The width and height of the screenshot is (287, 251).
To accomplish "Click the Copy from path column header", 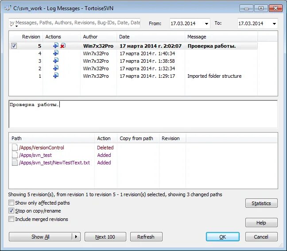I will (138, 138).
